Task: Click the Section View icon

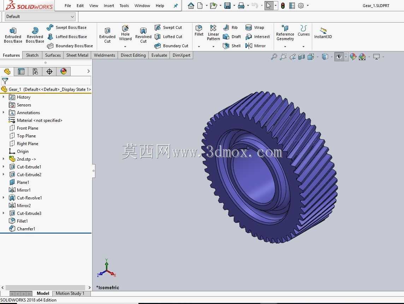Action: click(302, 57)
